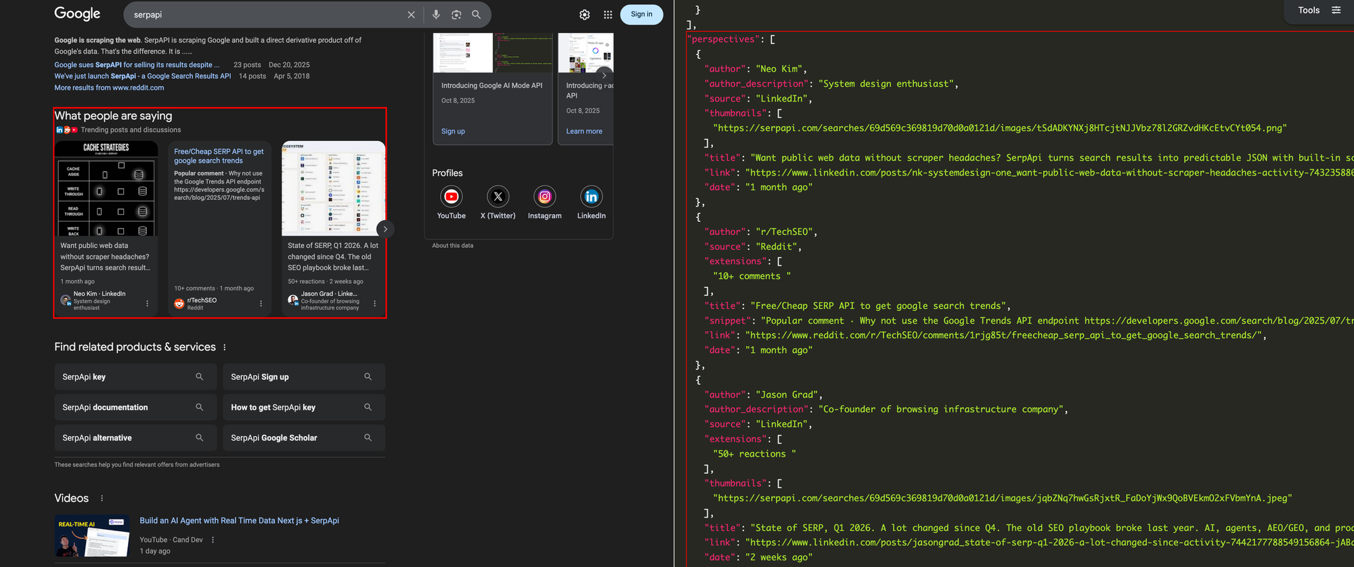Search for SerpApi Google Scholar
The image size is (1354, 567).
point(304,438)
